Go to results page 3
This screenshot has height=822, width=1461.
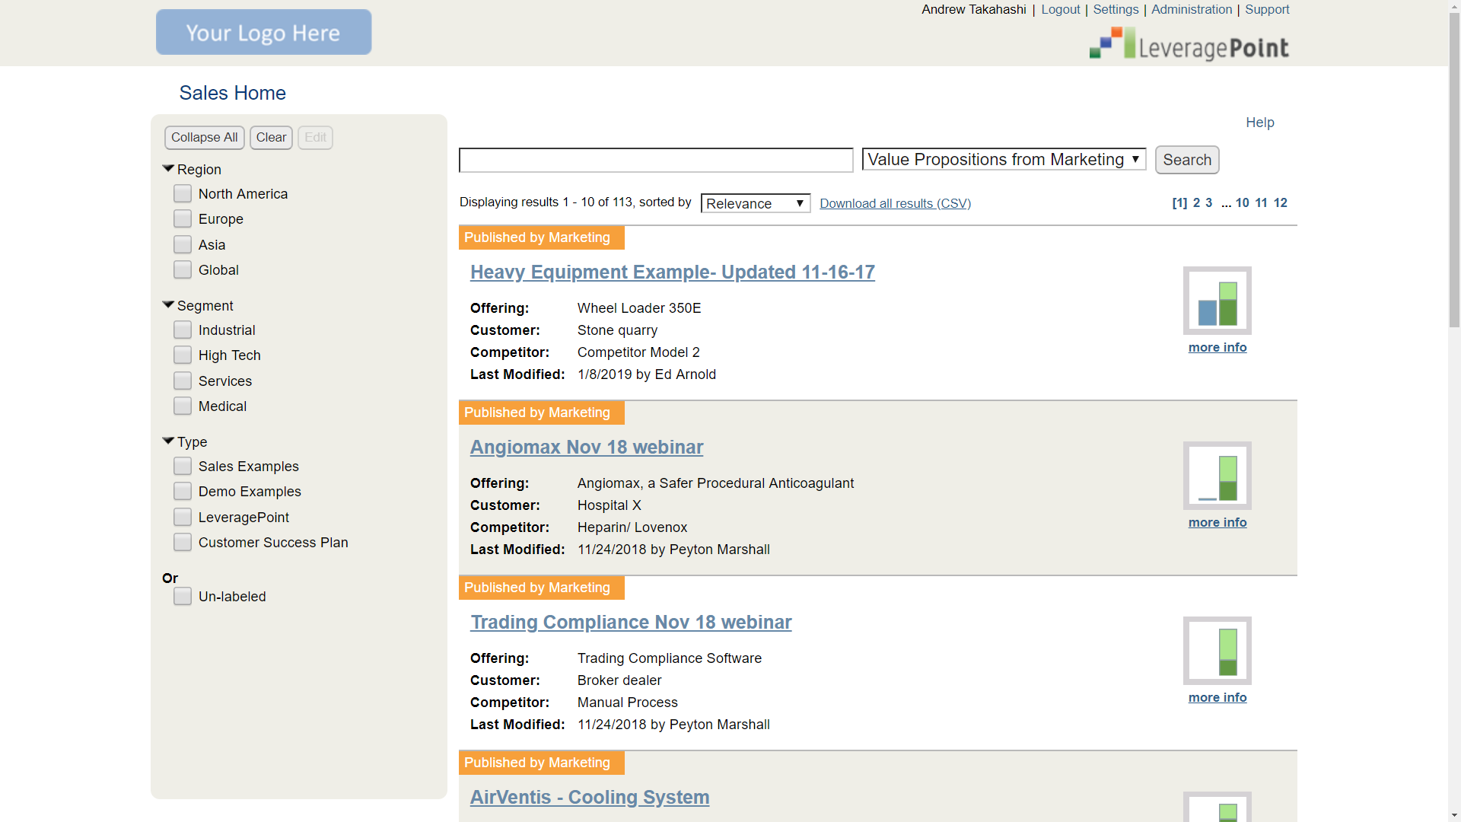pos(1208,202)
